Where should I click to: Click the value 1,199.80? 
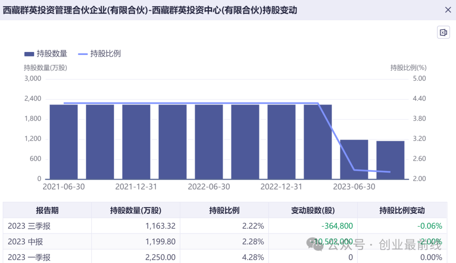[160, 242]
